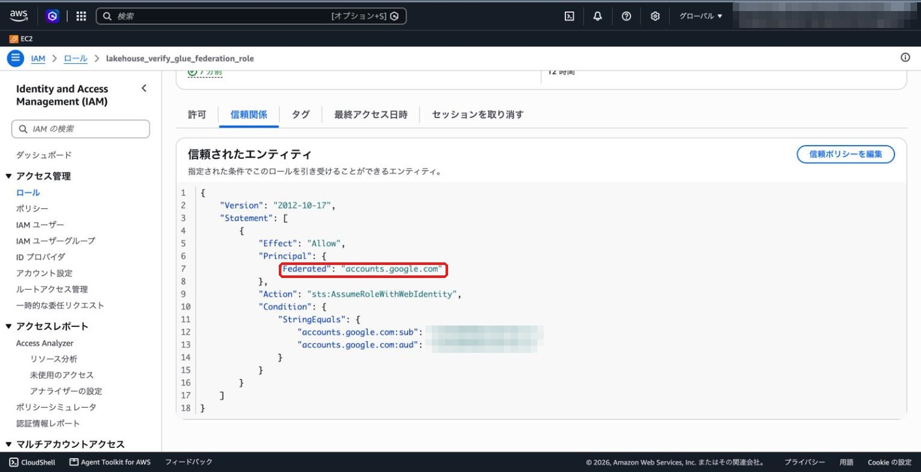The image size is (921, 472).
Task: Open IAM ユーザー in the sidebar
Action: point(40,225)
